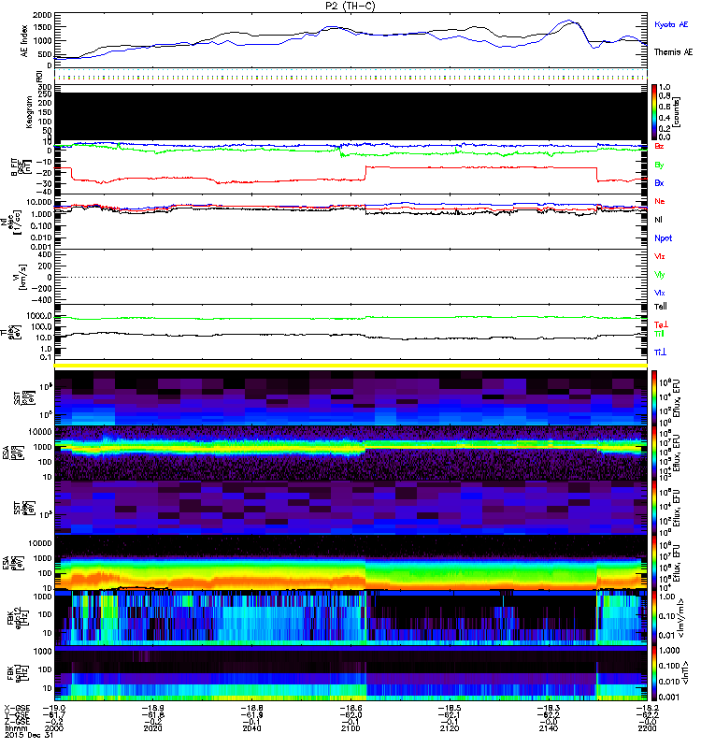
Task: Select the blue Npot legend label
Action: (663, 238)
